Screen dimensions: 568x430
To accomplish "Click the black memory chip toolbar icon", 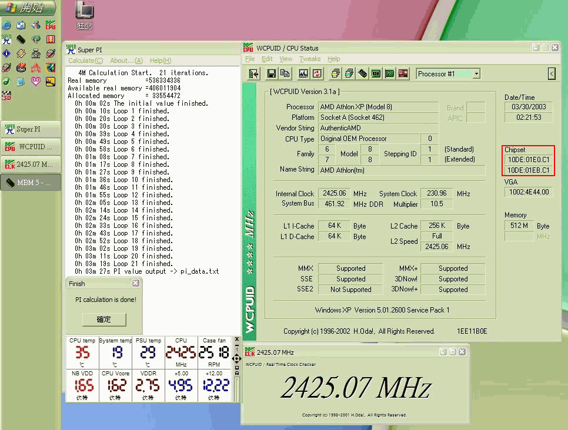I will (363, 73).
